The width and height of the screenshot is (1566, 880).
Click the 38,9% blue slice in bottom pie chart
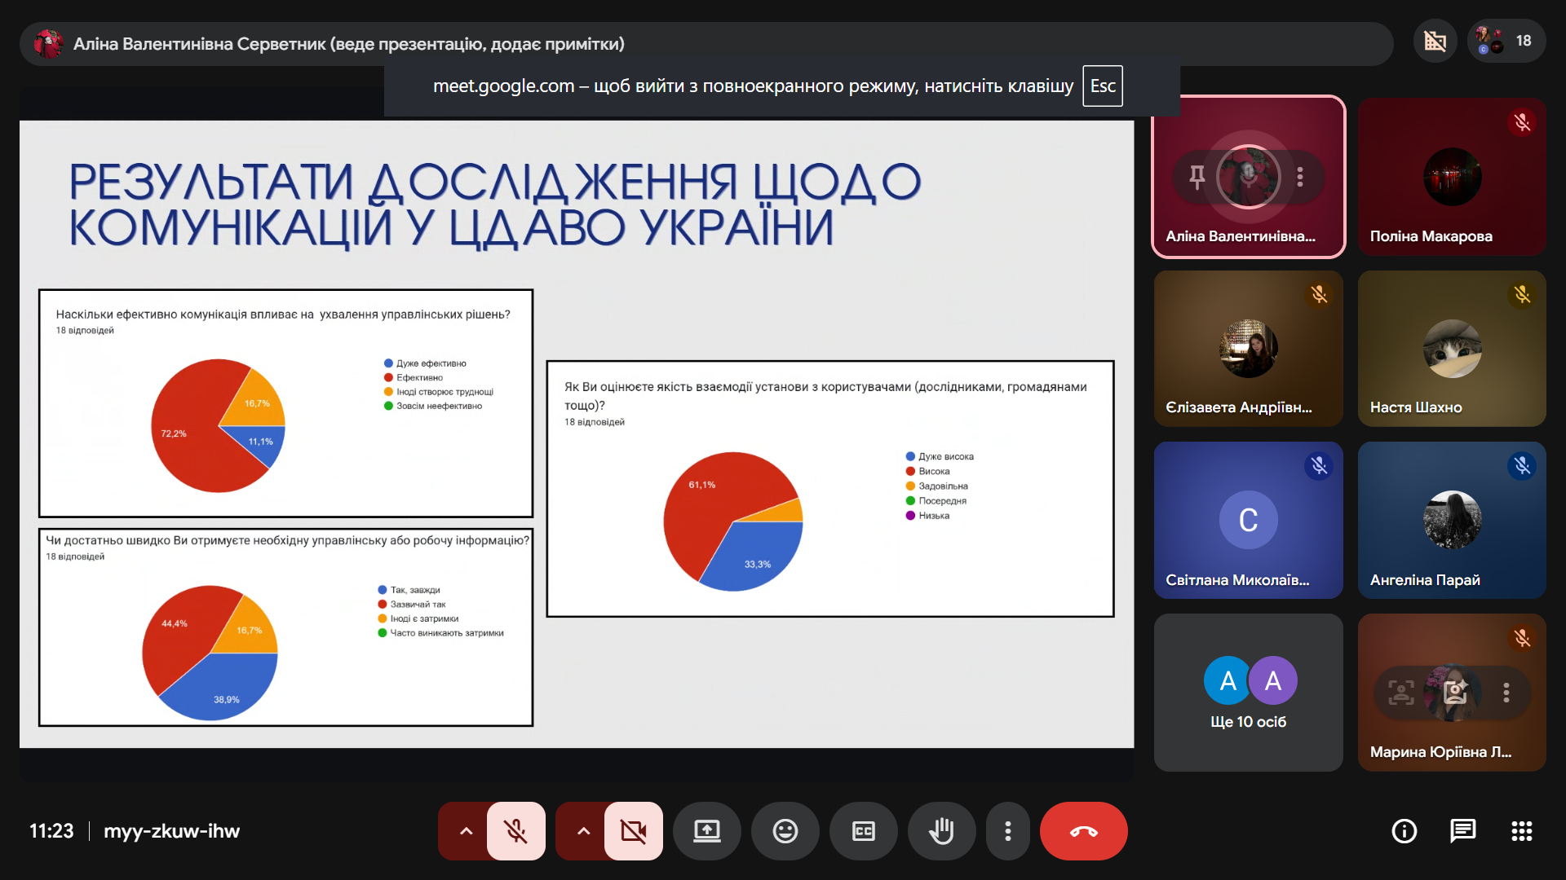(224, 684)
